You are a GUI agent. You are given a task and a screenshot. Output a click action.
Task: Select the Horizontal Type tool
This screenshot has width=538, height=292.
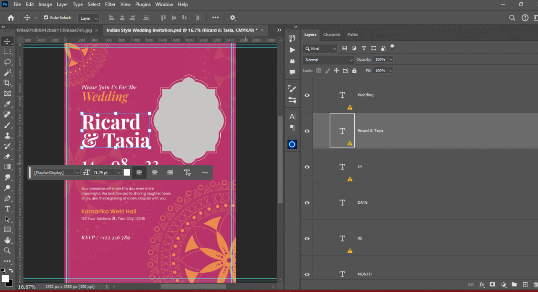click(x=7, y=209)
